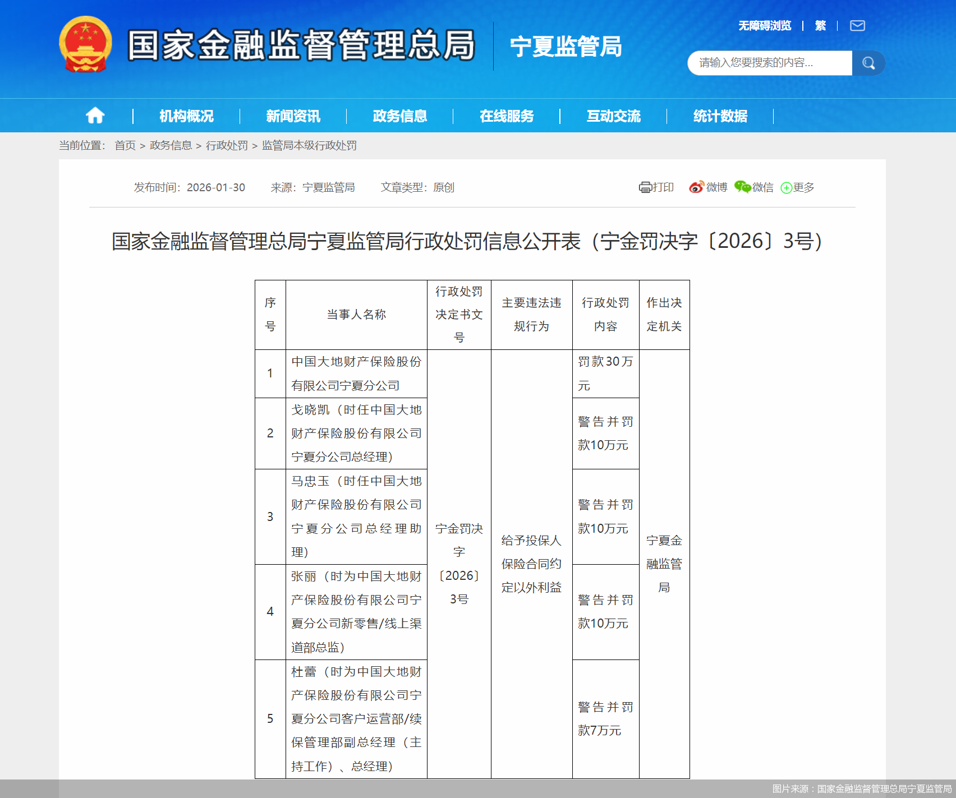Viewport: 956px width, 798px height.
Task: Open 监管局本级行政处罚 breadcrumb link
Action: tap(309, 146)
